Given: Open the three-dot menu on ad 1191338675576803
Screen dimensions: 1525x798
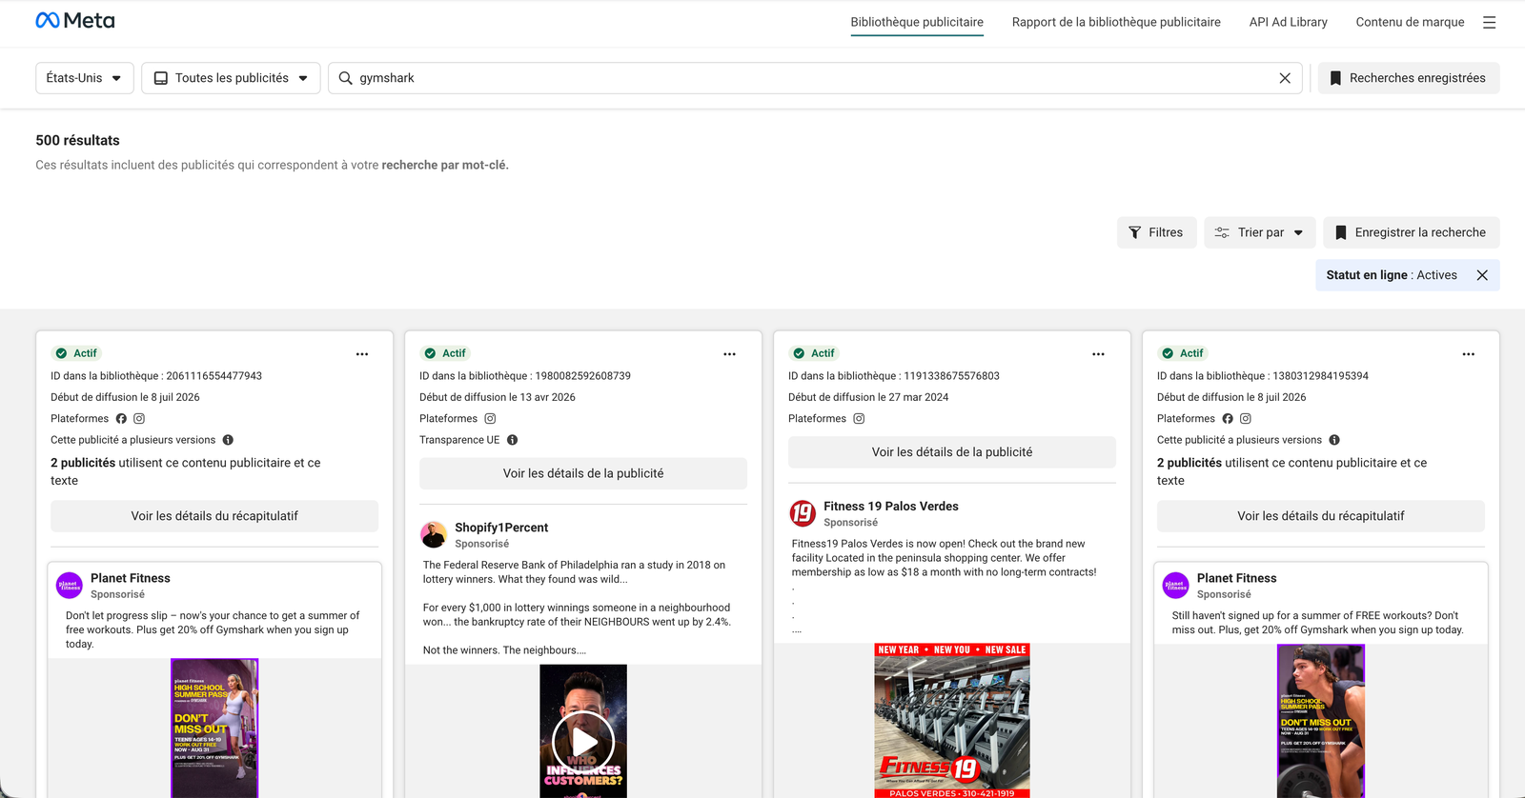Looking at the screenshot, I should [x=1099, y=354].
